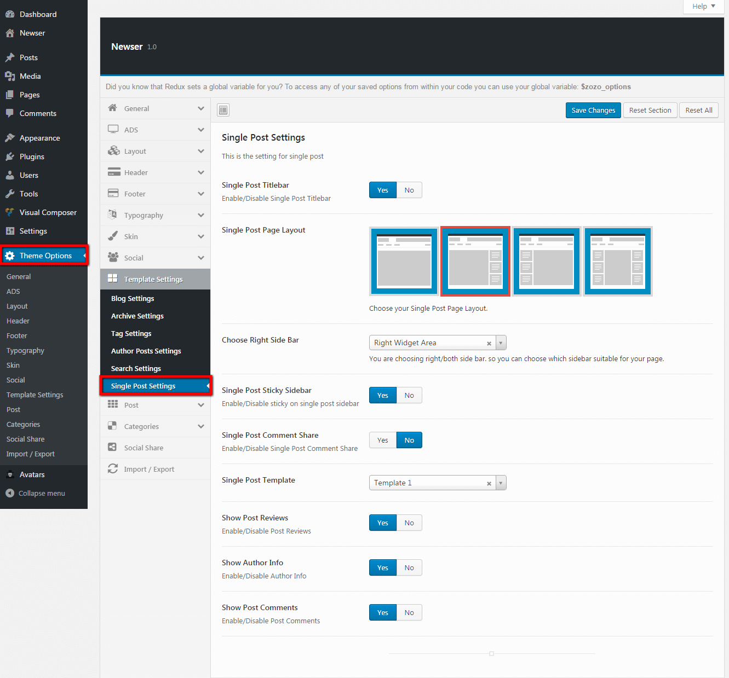Viewport: 729px width, 678px height.
Task: Open the Single Post Template dropdown
Action: pos(438,483)
